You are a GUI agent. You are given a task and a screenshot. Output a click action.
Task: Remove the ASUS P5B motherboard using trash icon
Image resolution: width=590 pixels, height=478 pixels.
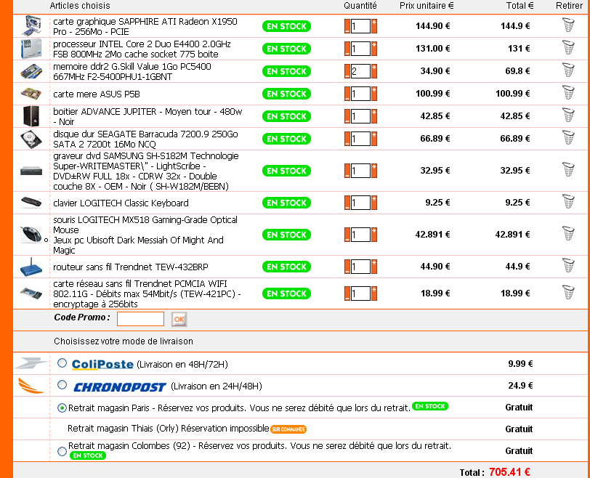click(568, 93)
